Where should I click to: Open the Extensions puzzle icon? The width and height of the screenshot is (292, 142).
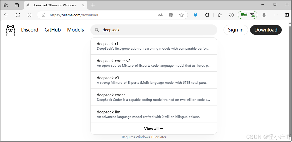207,15
